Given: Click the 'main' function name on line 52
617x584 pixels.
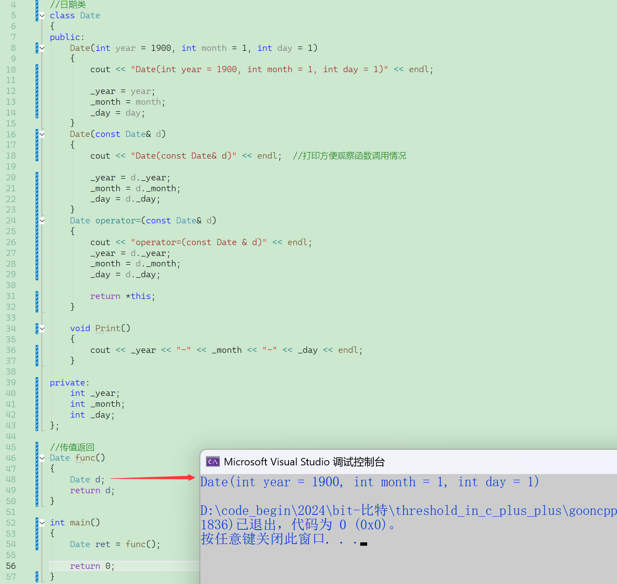Looking at the screenshot, I should [x=80, y=523].
